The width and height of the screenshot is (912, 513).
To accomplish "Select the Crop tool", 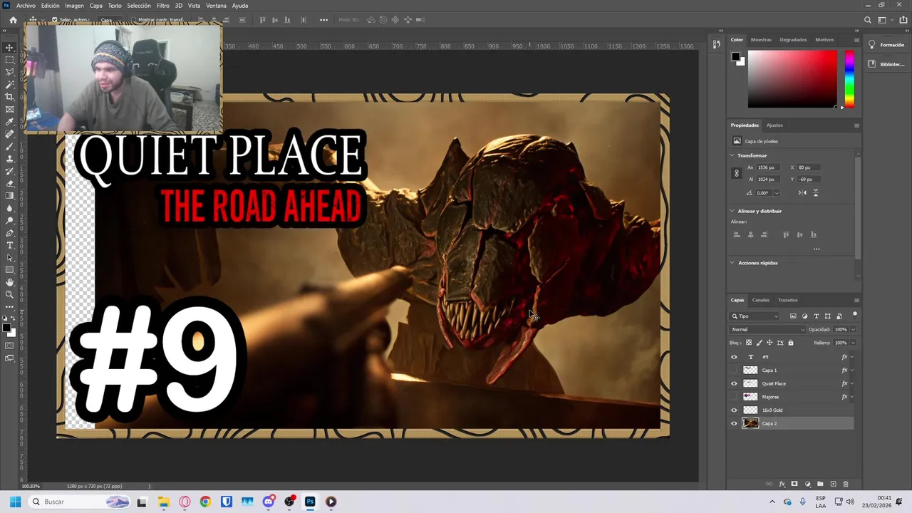I will coord(9,97).
